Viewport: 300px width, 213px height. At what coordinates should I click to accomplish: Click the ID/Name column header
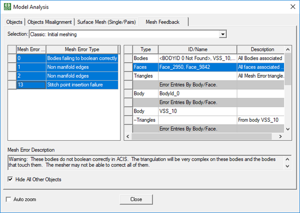tap(197, 49)
